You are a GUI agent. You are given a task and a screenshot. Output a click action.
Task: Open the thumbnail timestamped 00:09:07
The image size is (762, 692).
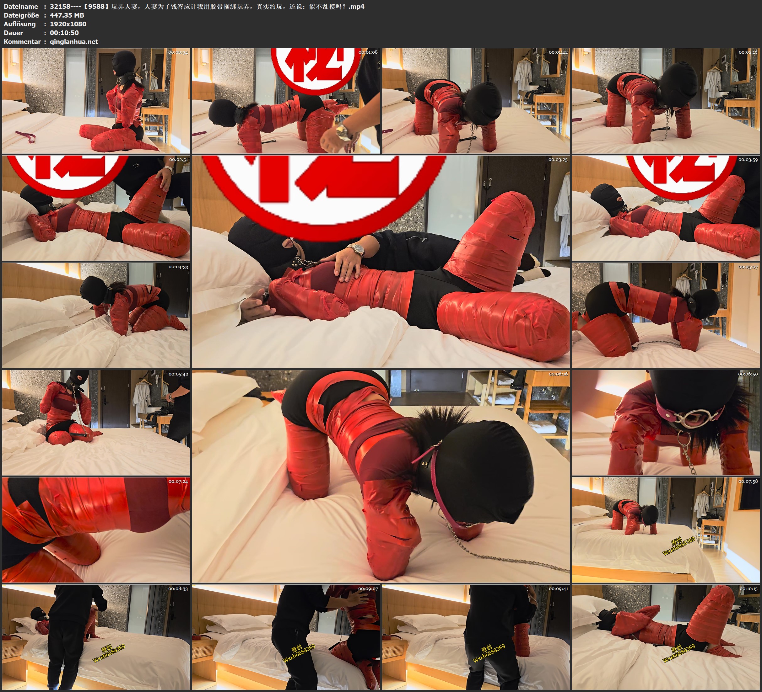pos(286,637)
